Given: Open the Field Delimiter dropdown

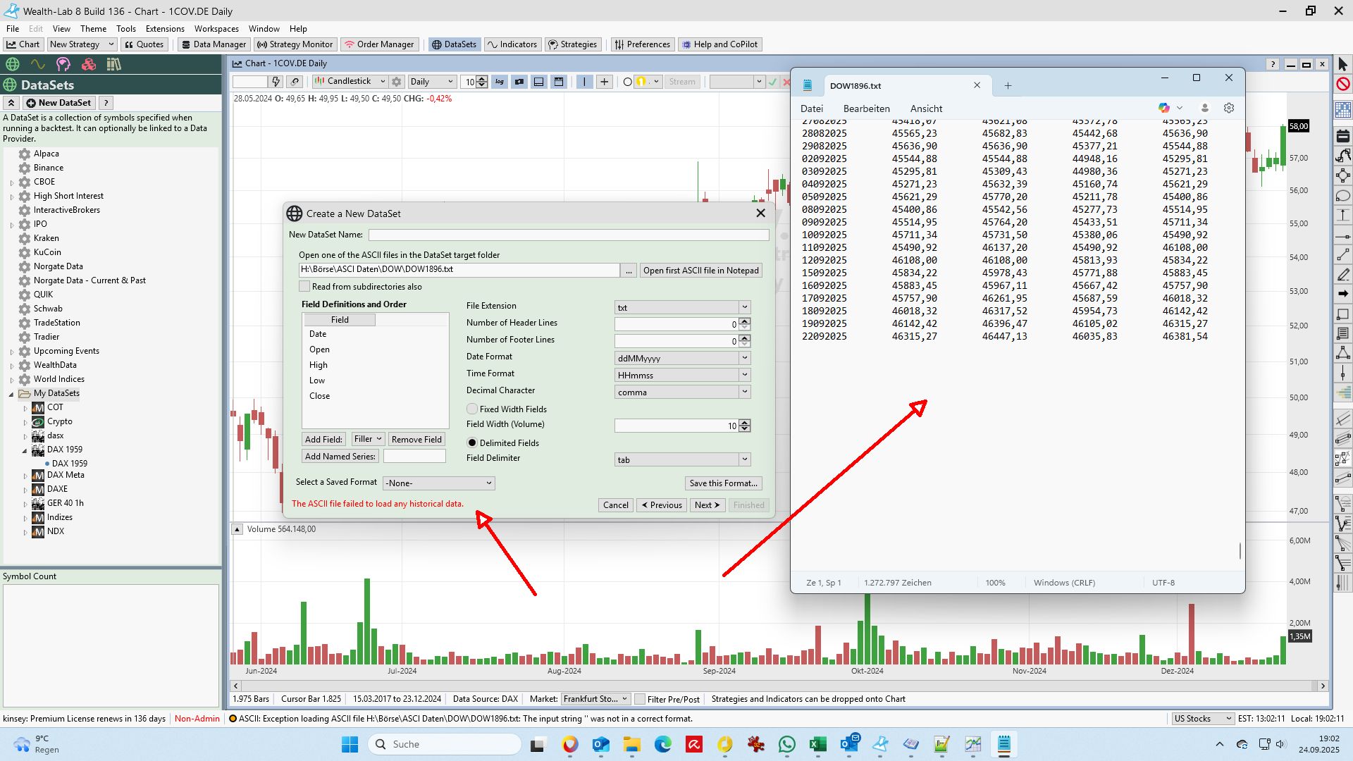Looking at the screenshot, I should click(681, 459).
